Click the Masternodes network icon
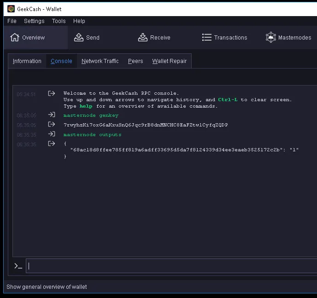317x298 pixels. tap(271, 37)
